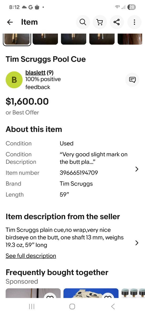The height and width of the screenshot is (315, 145).
Task: Select third pool cue photo thumbnail
Action: pyautogui.click(x=74, y=39)
